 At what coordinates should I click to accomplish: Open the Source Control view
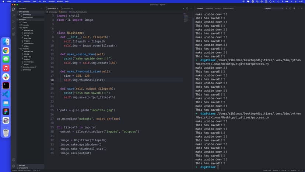point(14,21)
